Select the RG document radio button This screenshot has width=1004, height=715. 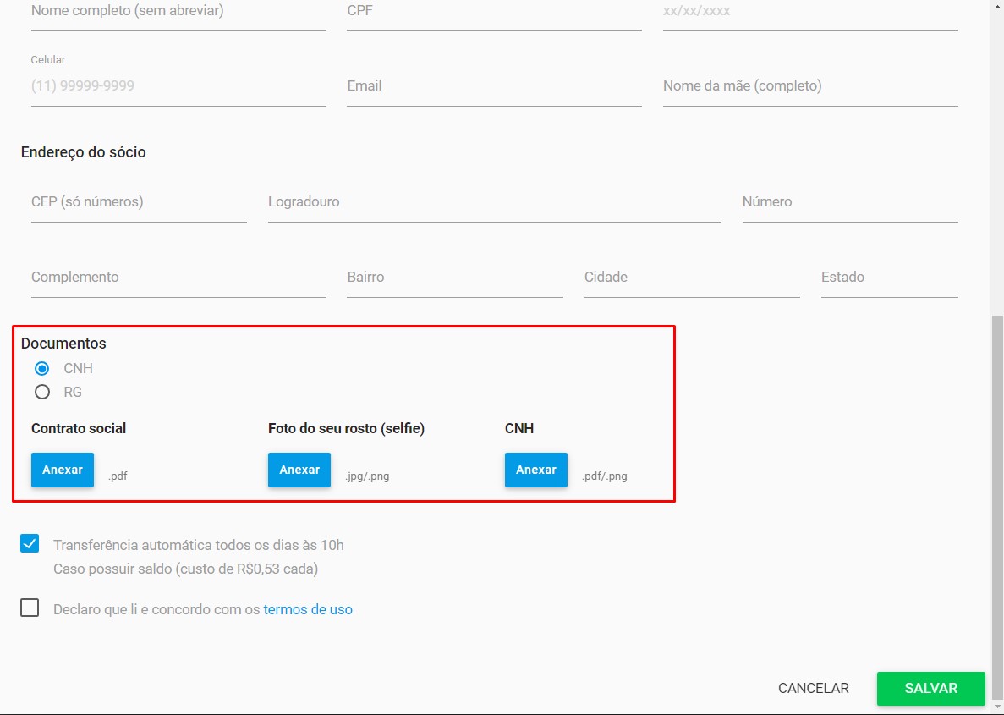tap(42, 393)
